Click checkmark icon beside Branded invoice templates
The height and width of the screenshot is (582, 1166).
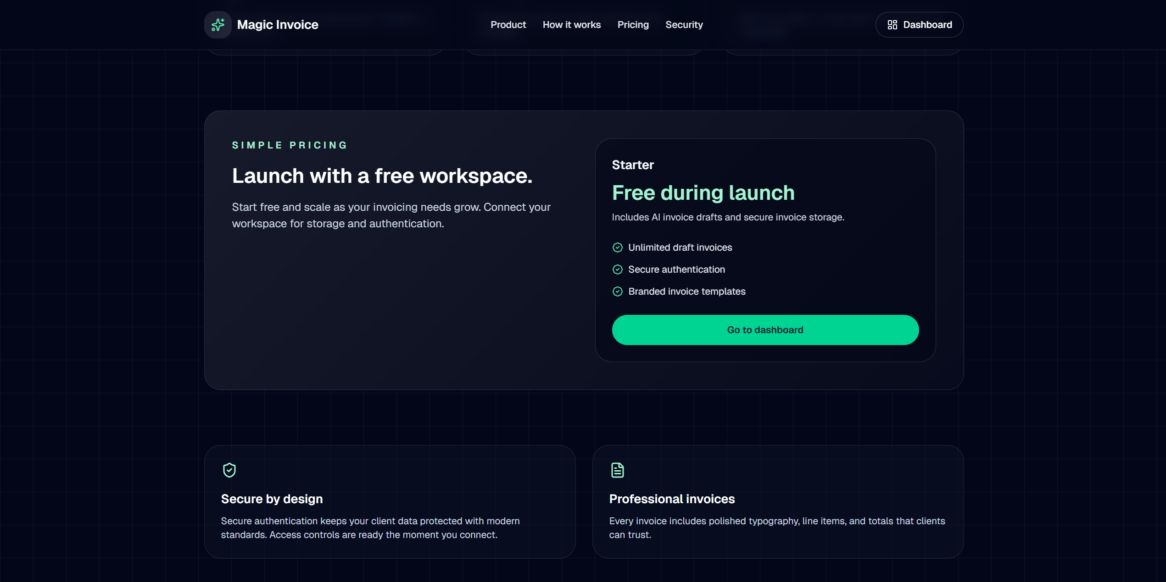617,291
